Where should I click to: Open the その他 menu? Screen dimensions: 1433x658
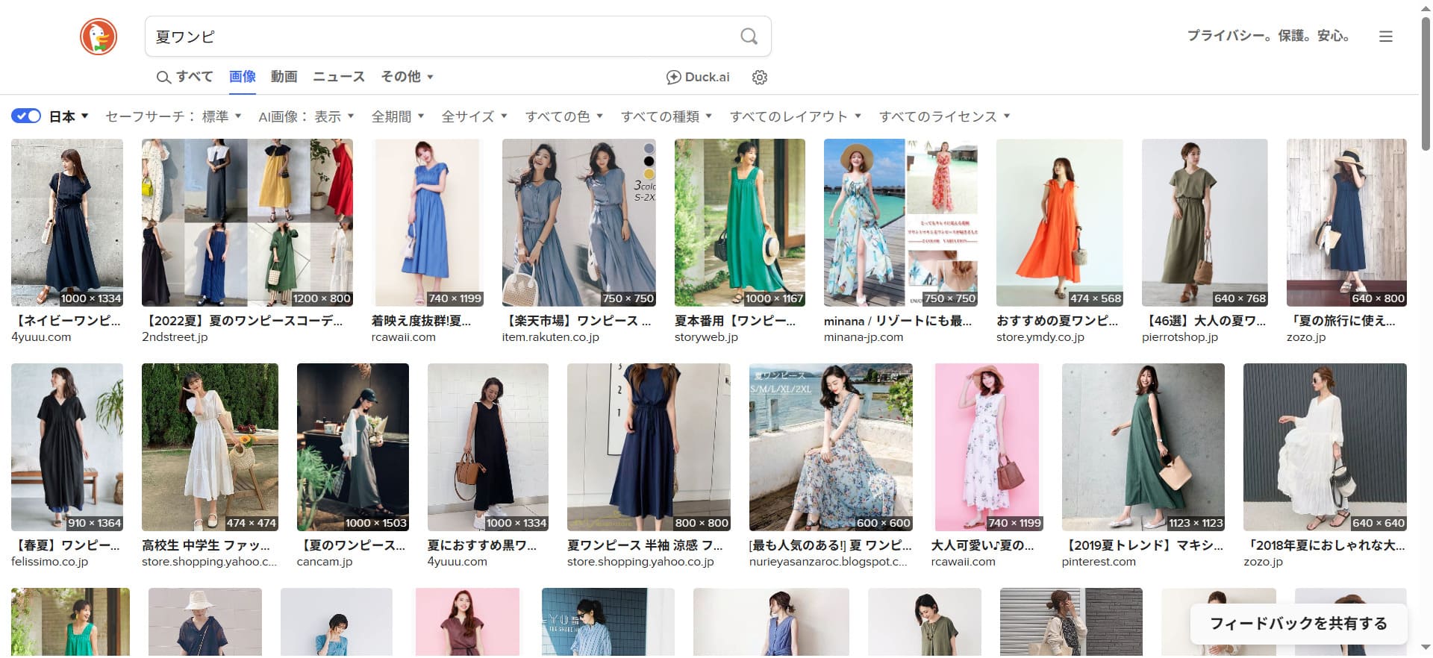pyautogui.click(x=407, y=77)
